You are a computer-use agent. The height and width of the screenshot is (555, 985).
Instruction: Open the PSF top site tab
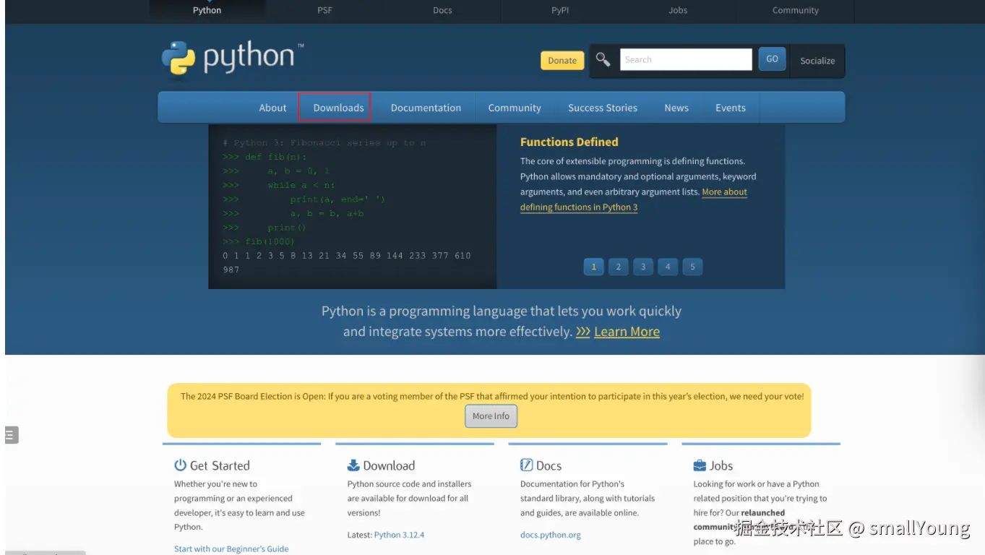[x=325, y=10]
